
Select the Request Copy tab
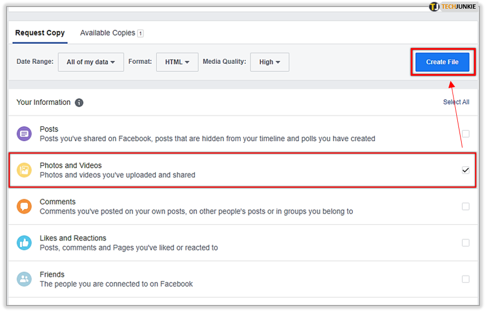(x=40, y=33)
